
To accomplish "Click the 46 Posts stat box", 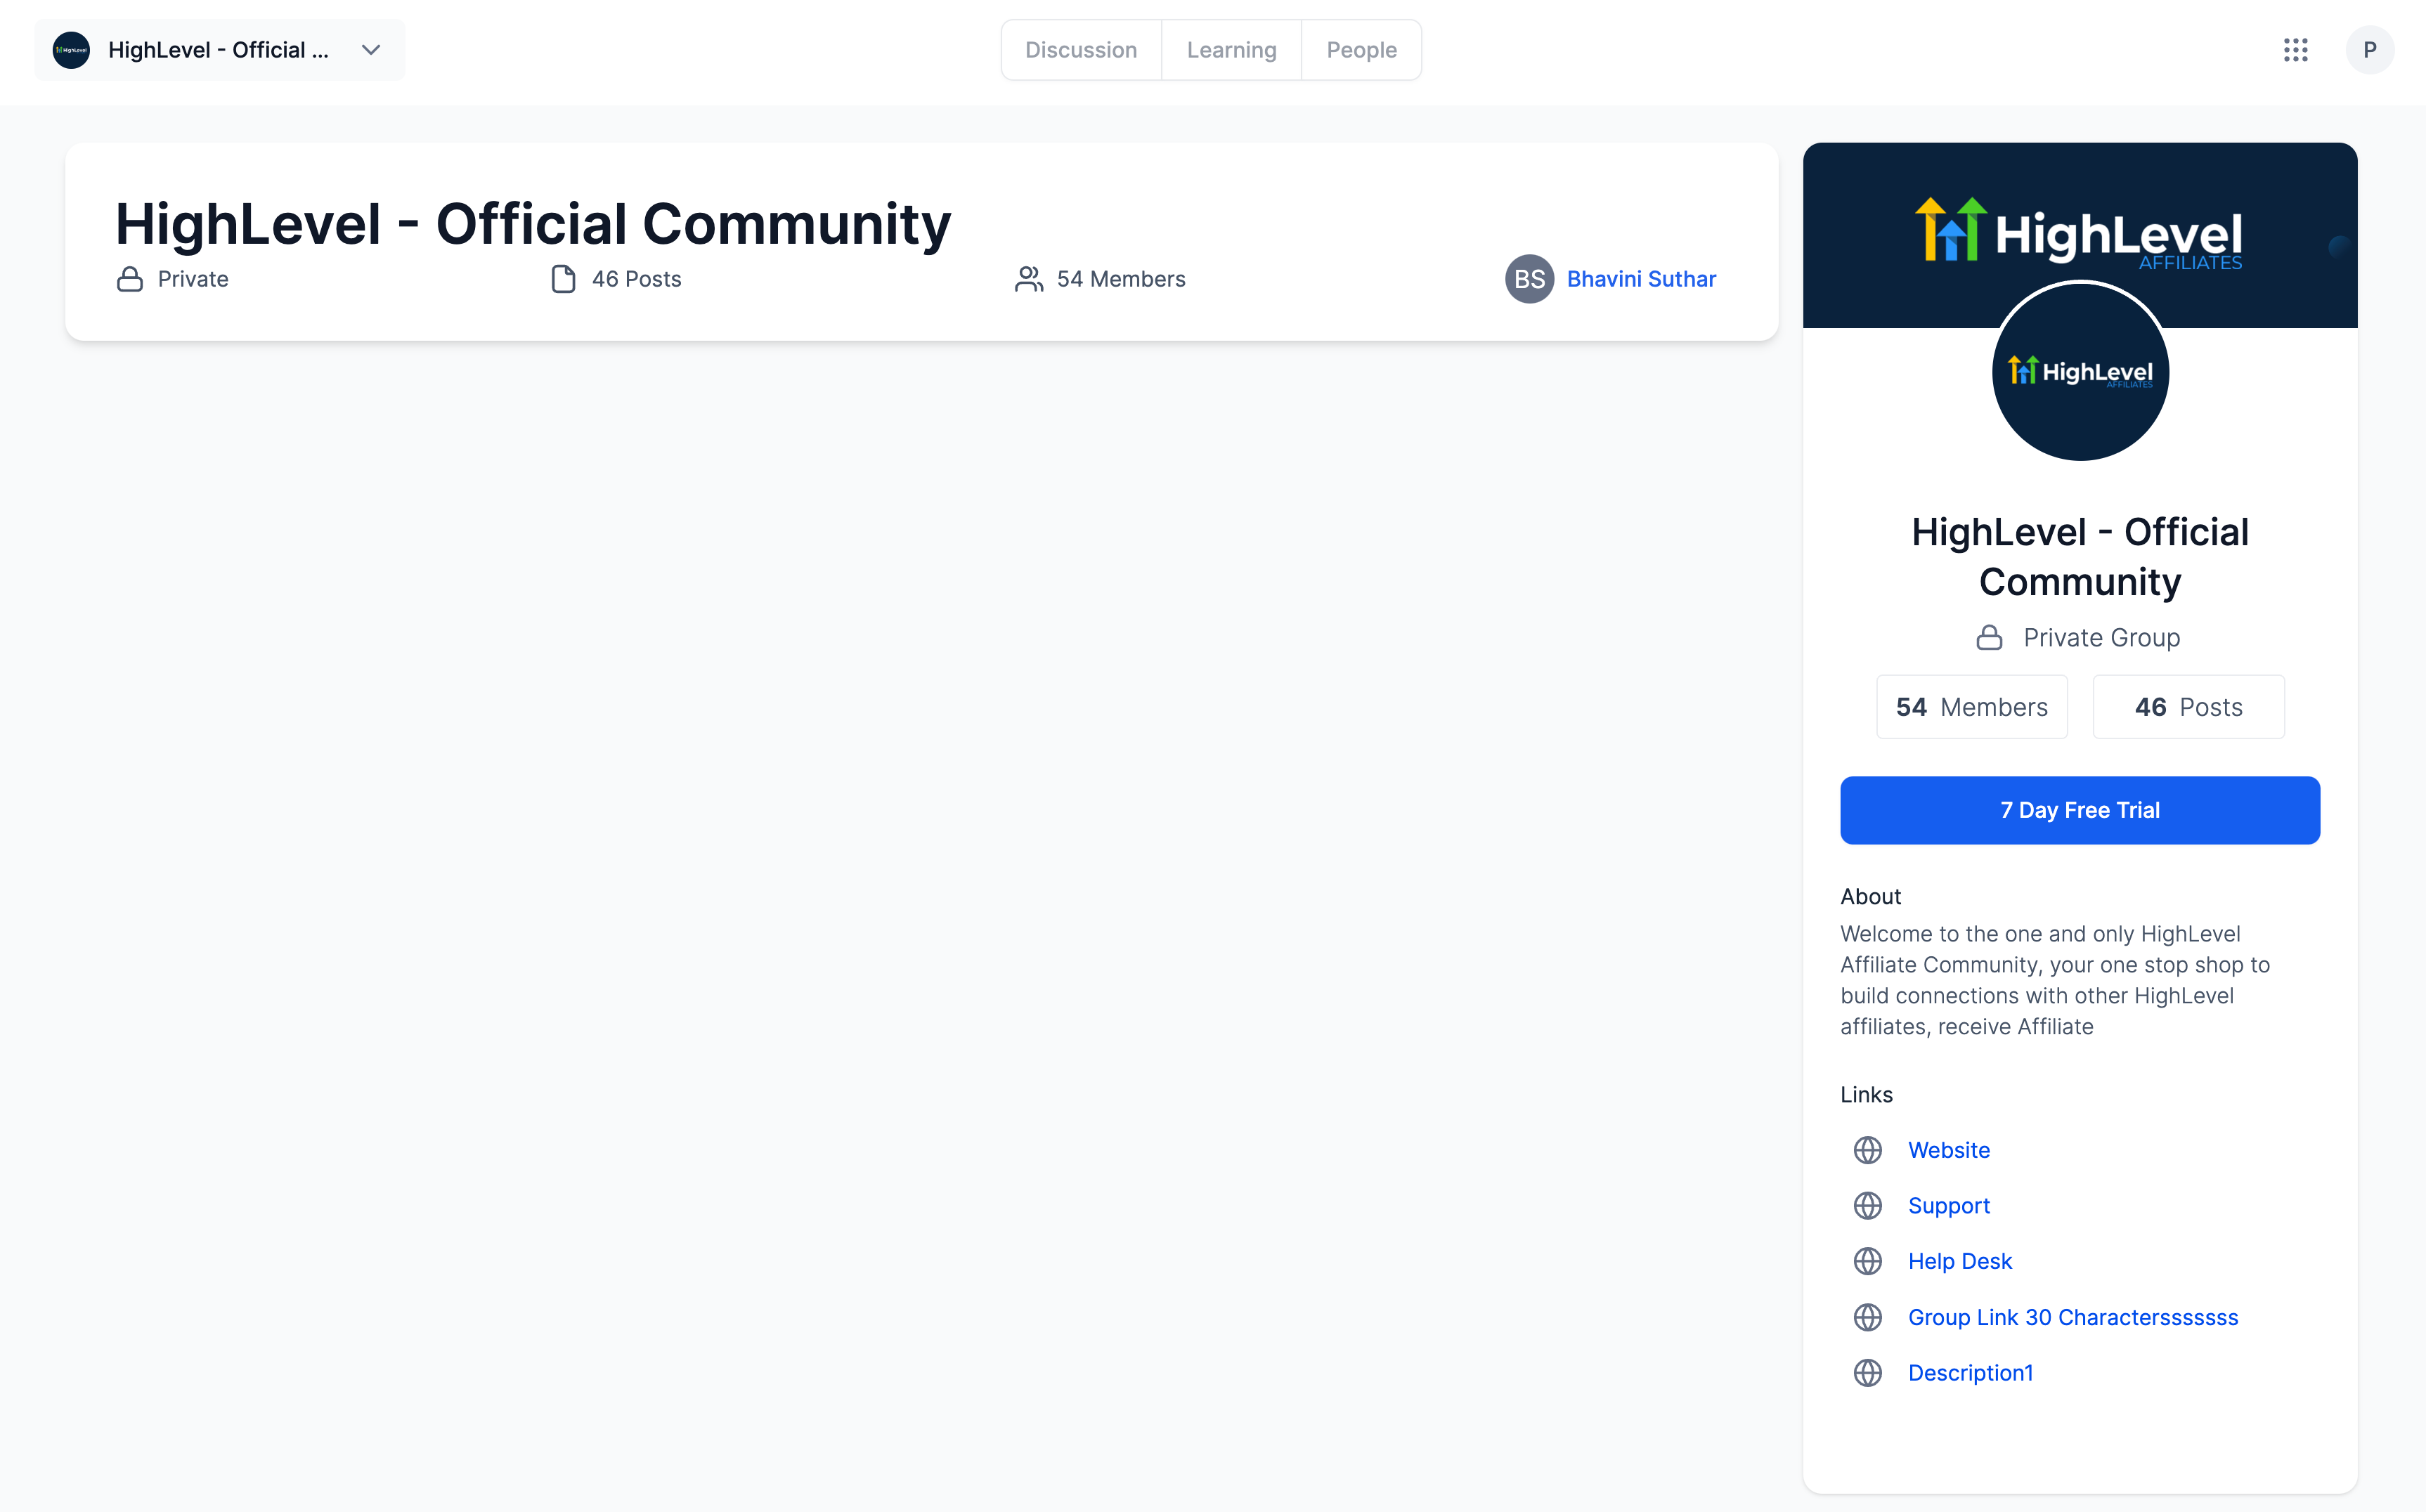I will (2188, 707).
